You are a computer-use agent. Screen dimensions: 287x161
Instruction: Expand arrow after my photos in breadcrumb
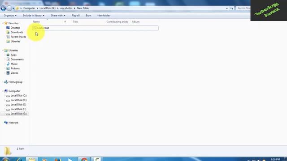pos(75,8)
